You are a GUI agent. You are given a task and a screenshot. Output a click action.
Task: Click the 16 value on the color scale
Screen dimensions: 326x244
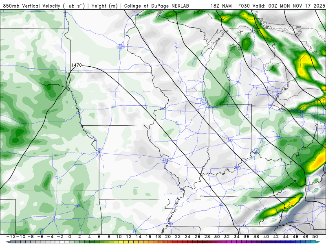pyautogui.click(x=148, y=237)
